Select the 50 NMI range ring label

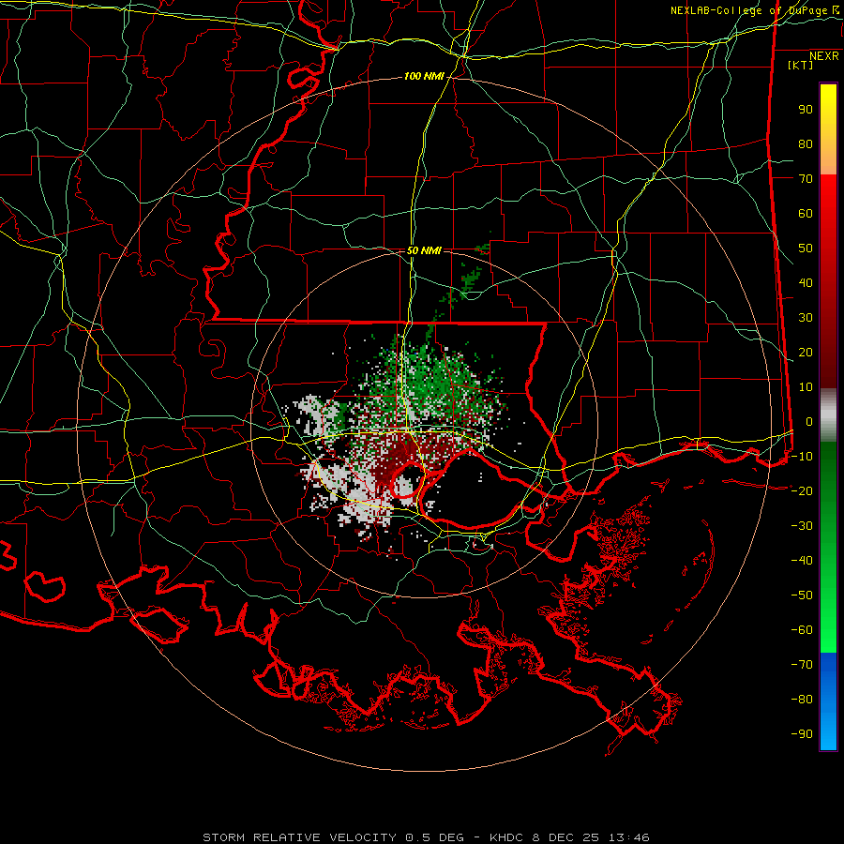point(424,250)
